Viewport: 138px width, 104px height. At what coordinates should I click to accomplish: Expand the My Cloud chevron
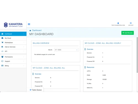[x=24, y=38]
